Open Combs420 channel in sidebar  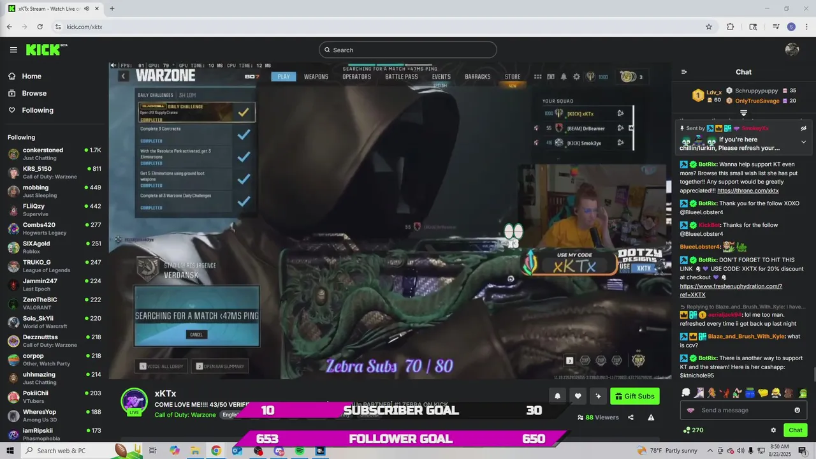[54, 229]
